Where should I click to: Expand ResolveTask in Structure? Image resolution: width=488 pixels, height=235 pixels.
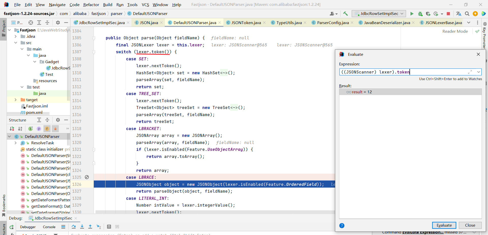pos(16,143)
